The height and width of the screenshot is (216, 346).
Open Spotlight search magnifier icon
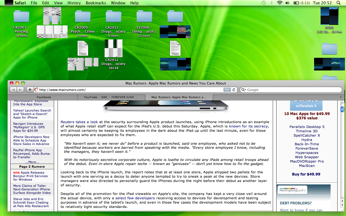pyautogui.click(x=338, y=3)
